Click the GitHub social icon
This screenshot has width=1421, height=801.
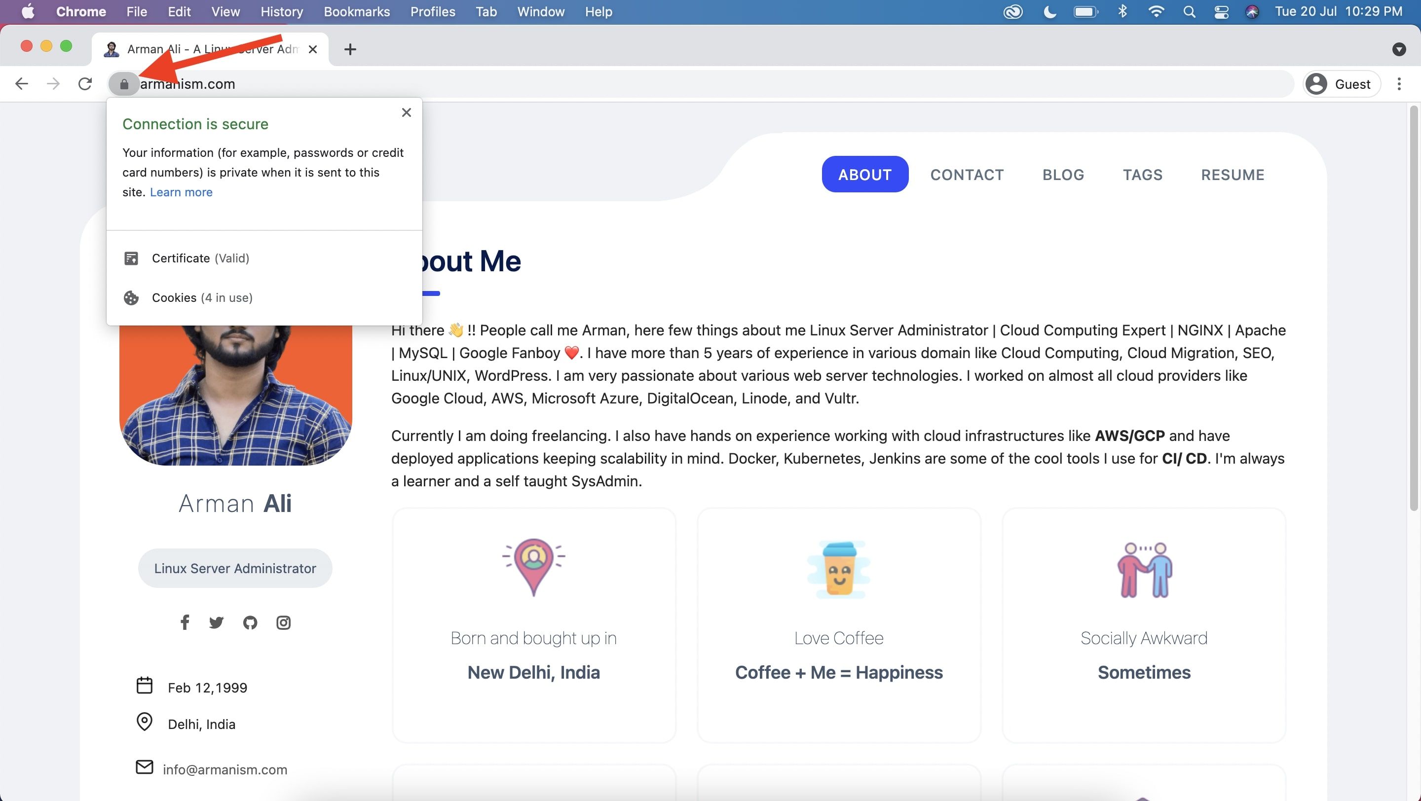click(250, 622)
